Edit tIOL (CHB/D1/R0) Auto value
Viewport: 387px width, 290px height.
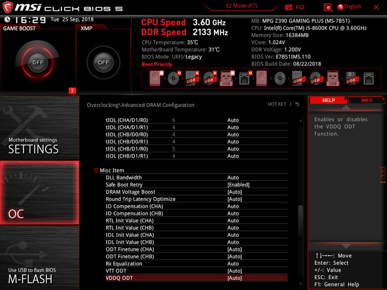(x=233, y=149)
